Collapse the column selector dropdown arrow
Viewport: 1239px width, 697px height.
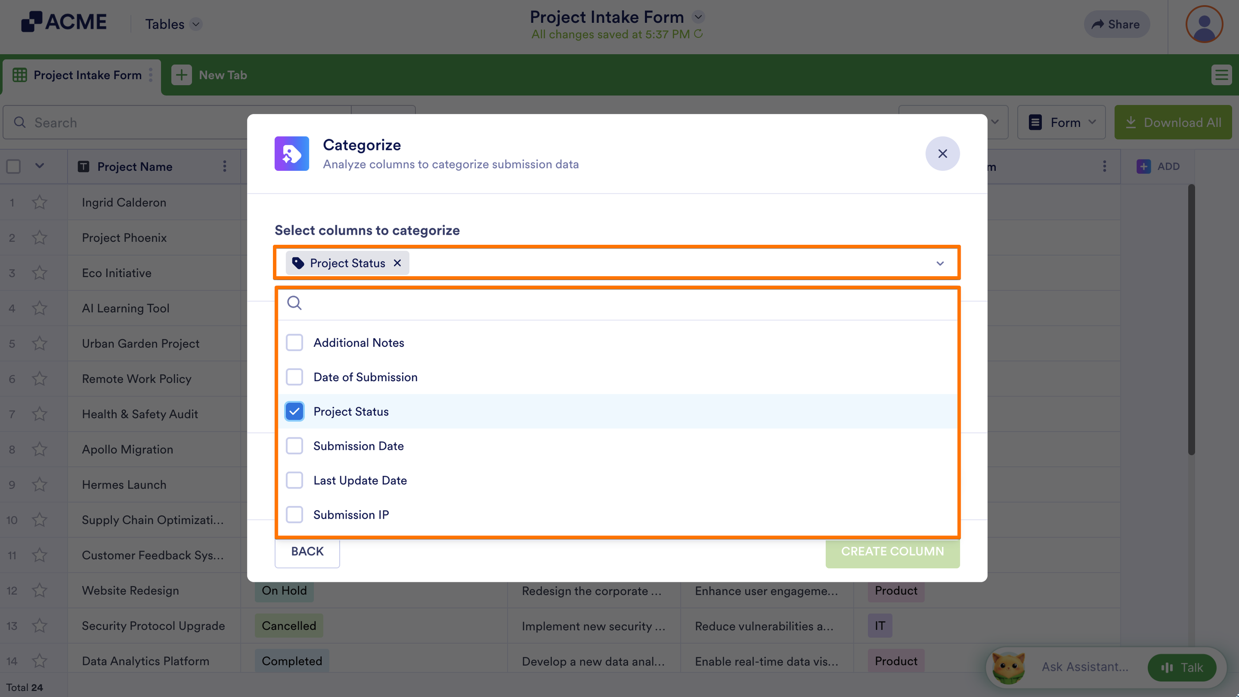(x=940, y=263)
